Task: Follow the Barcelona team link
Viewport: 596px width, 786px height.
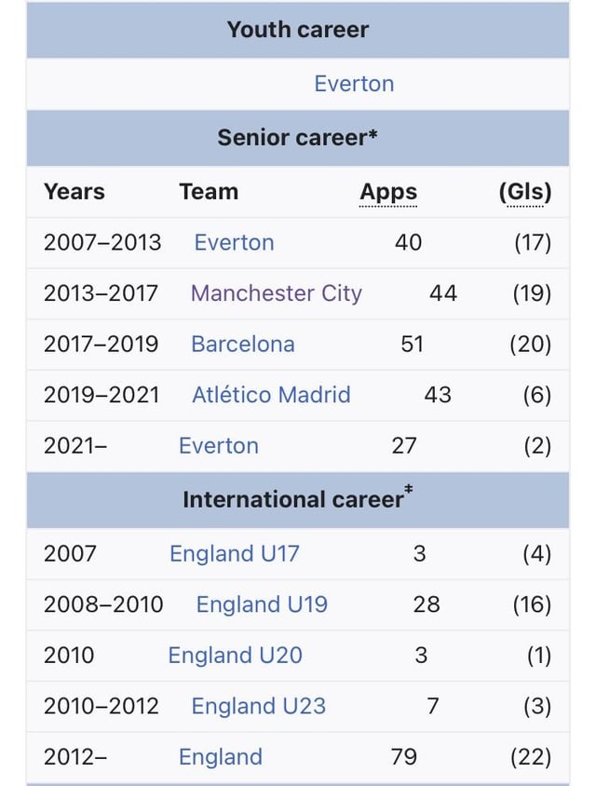Action: coord(242,345)
